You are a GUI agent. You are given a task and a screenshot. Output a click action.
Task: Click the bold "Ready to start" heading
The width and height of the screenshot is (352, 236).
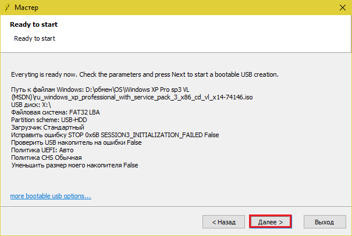[x=34, y=25]
